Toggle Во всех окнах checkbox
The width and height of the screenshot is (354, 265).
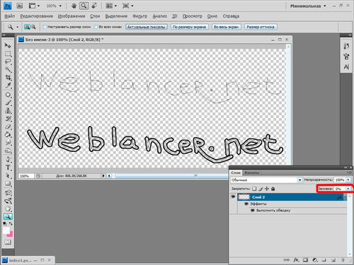[96, 27]
